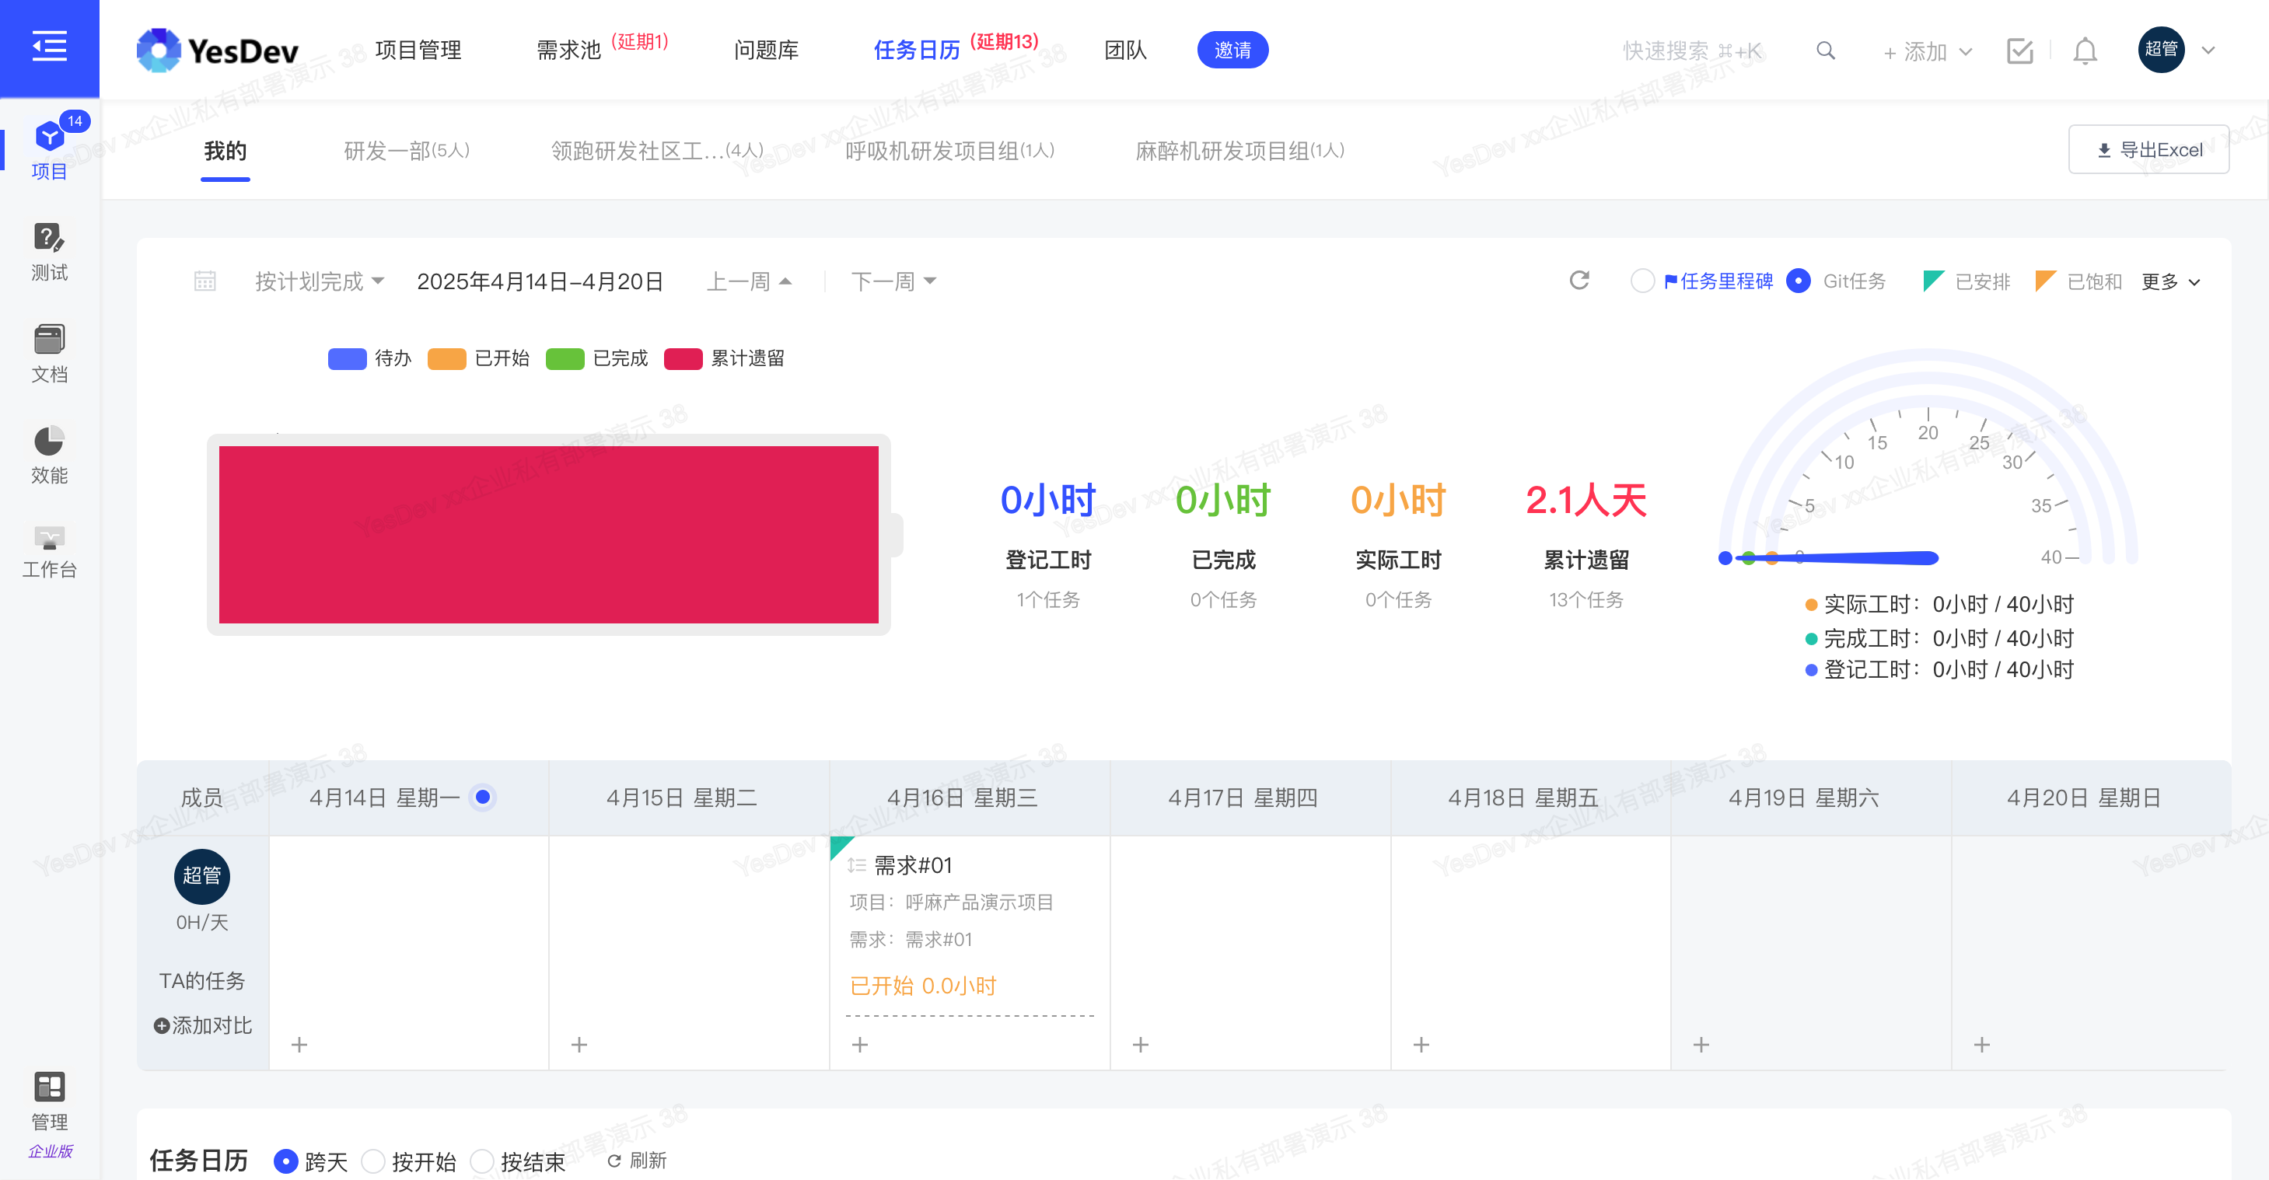
Task: Click the notification bell icon
Action: coord(2084,51)
